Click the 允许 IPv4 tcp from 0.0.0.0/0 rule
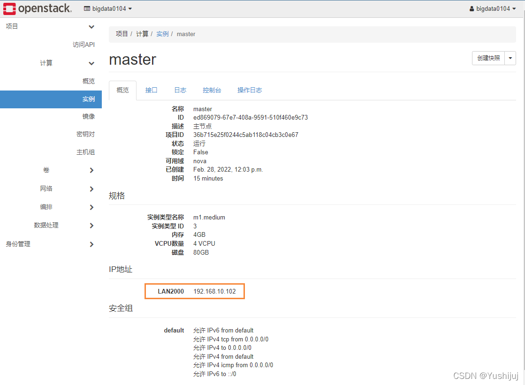The width and height of the screenshot is (525, 385). (231, 339)
